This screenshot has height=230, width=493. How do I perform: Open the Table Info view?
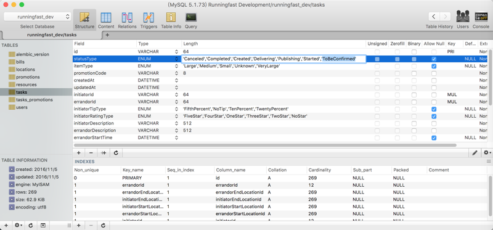pos(171,20)
